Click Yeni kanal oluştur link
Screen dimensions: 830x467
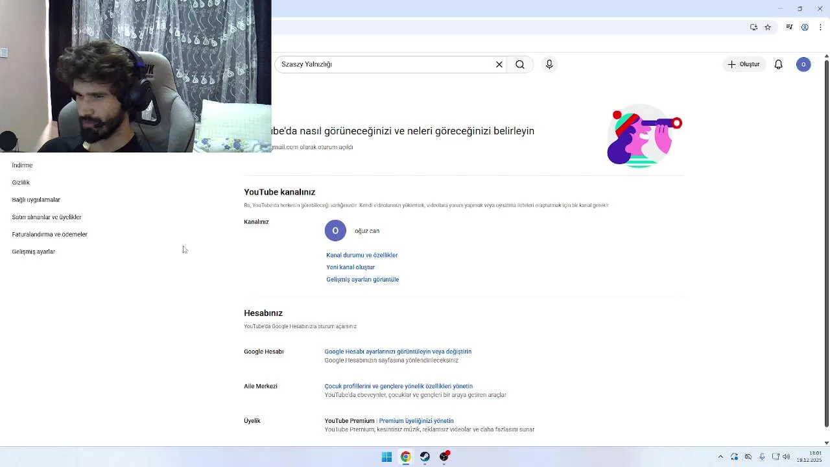tap(350, 267)
